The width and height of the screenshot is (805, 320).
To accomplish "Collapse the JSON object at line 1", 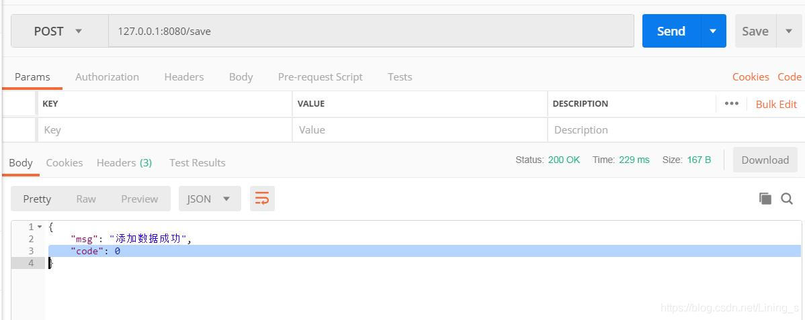I will pos(40,227).
